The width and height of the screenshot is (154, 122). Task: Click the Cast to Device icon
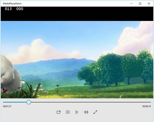coord(59,112)
